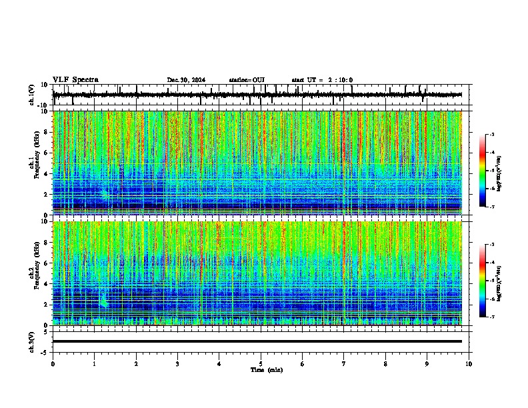Click time axis tick label '2'
The height and width of the screenshot is (408, 528).
pos(136,364)
